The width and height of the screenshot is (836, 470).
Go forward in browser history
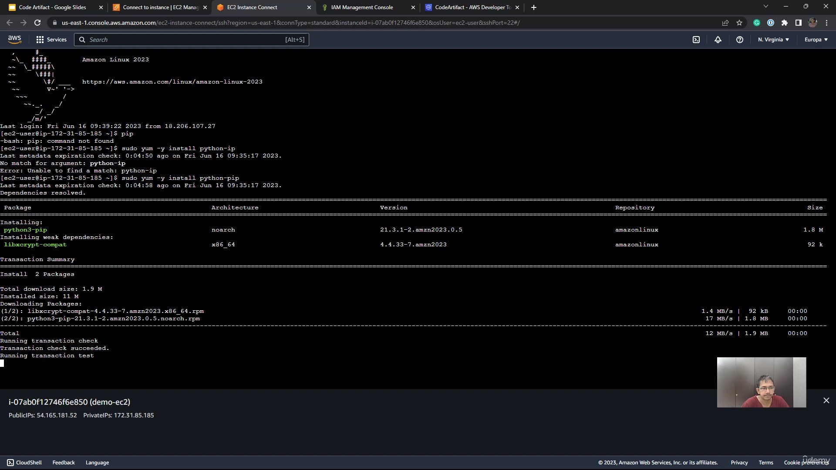24,23
